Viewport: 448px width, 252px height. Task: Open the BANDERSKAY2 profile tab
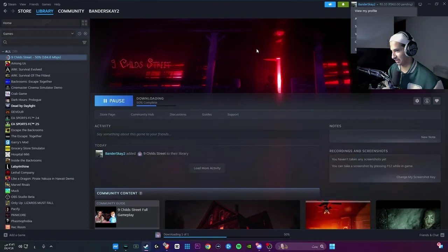(104, 11)
